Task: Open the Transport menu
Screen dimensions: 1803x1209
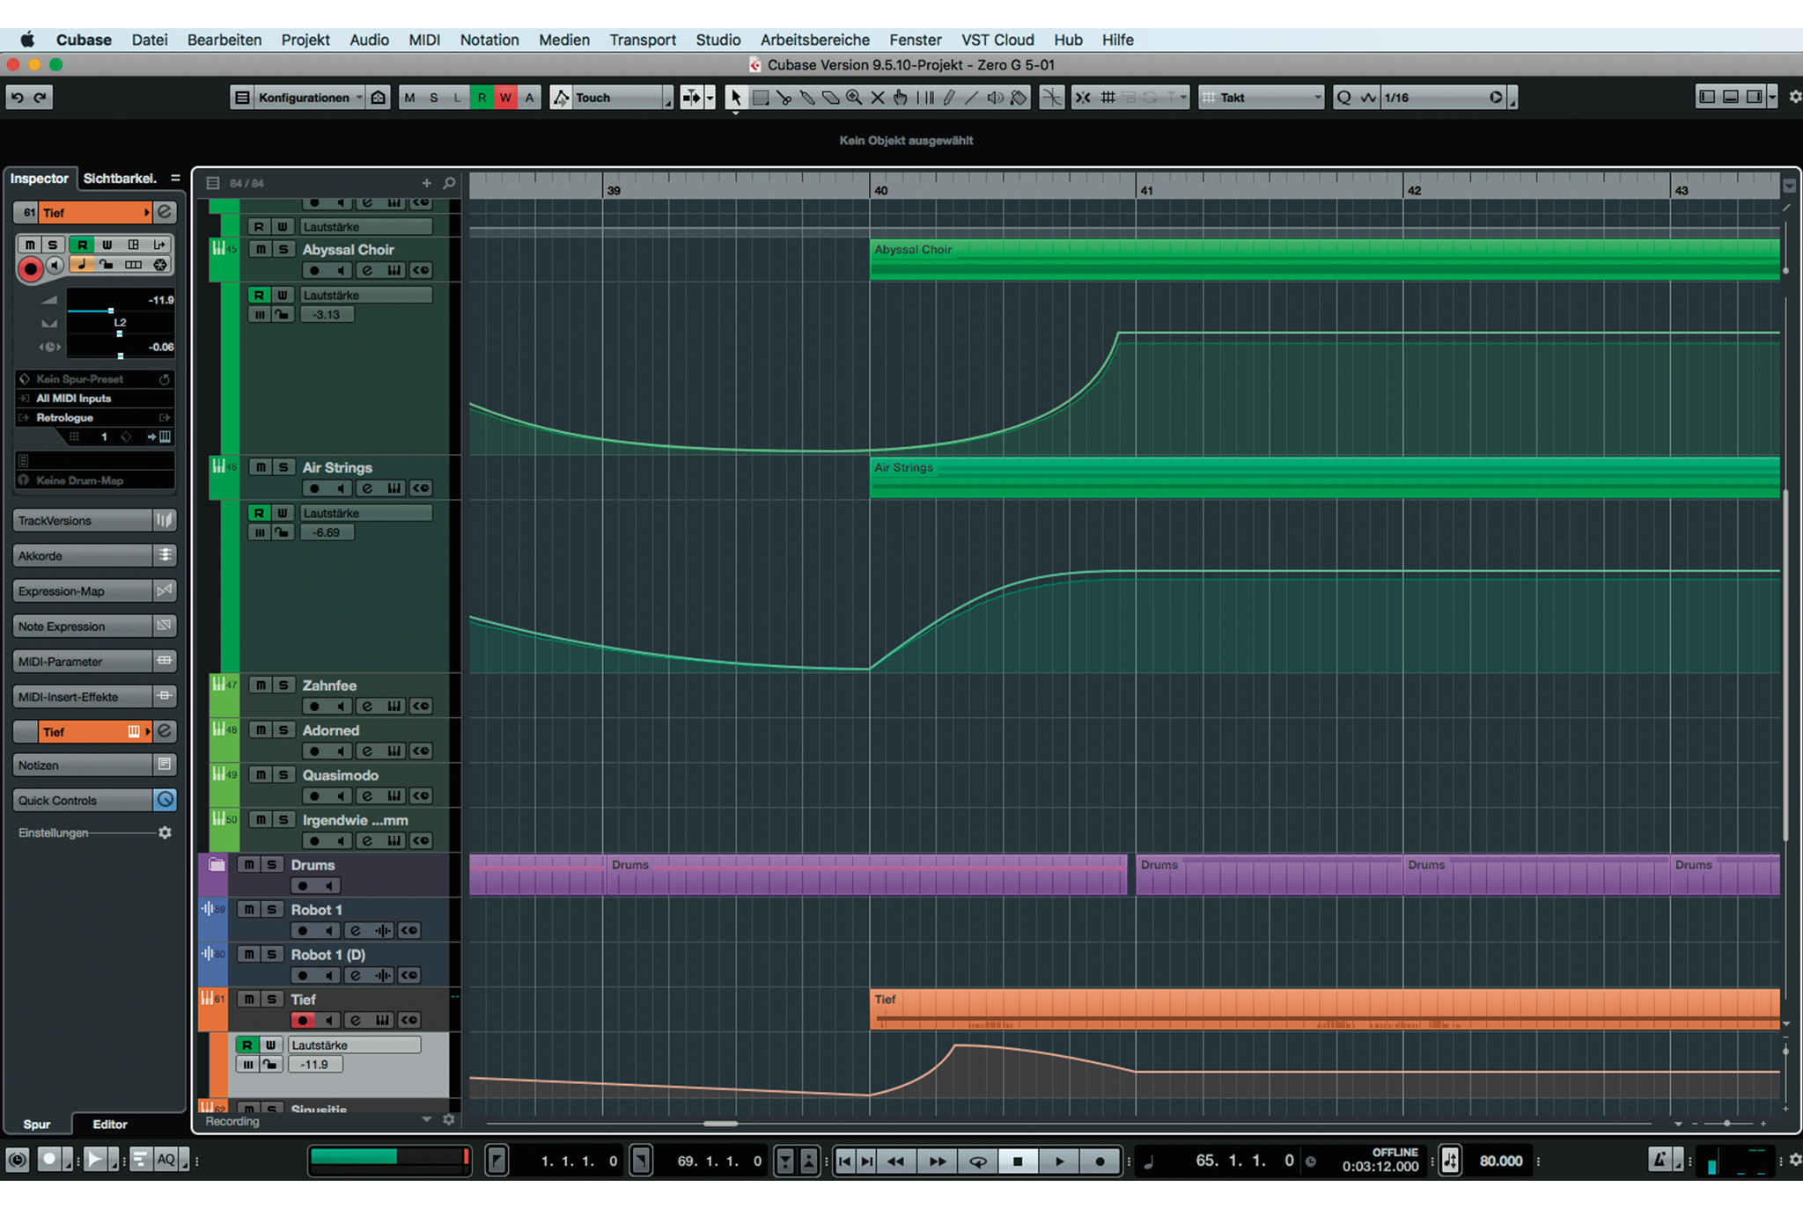Action: click(642, 40)
